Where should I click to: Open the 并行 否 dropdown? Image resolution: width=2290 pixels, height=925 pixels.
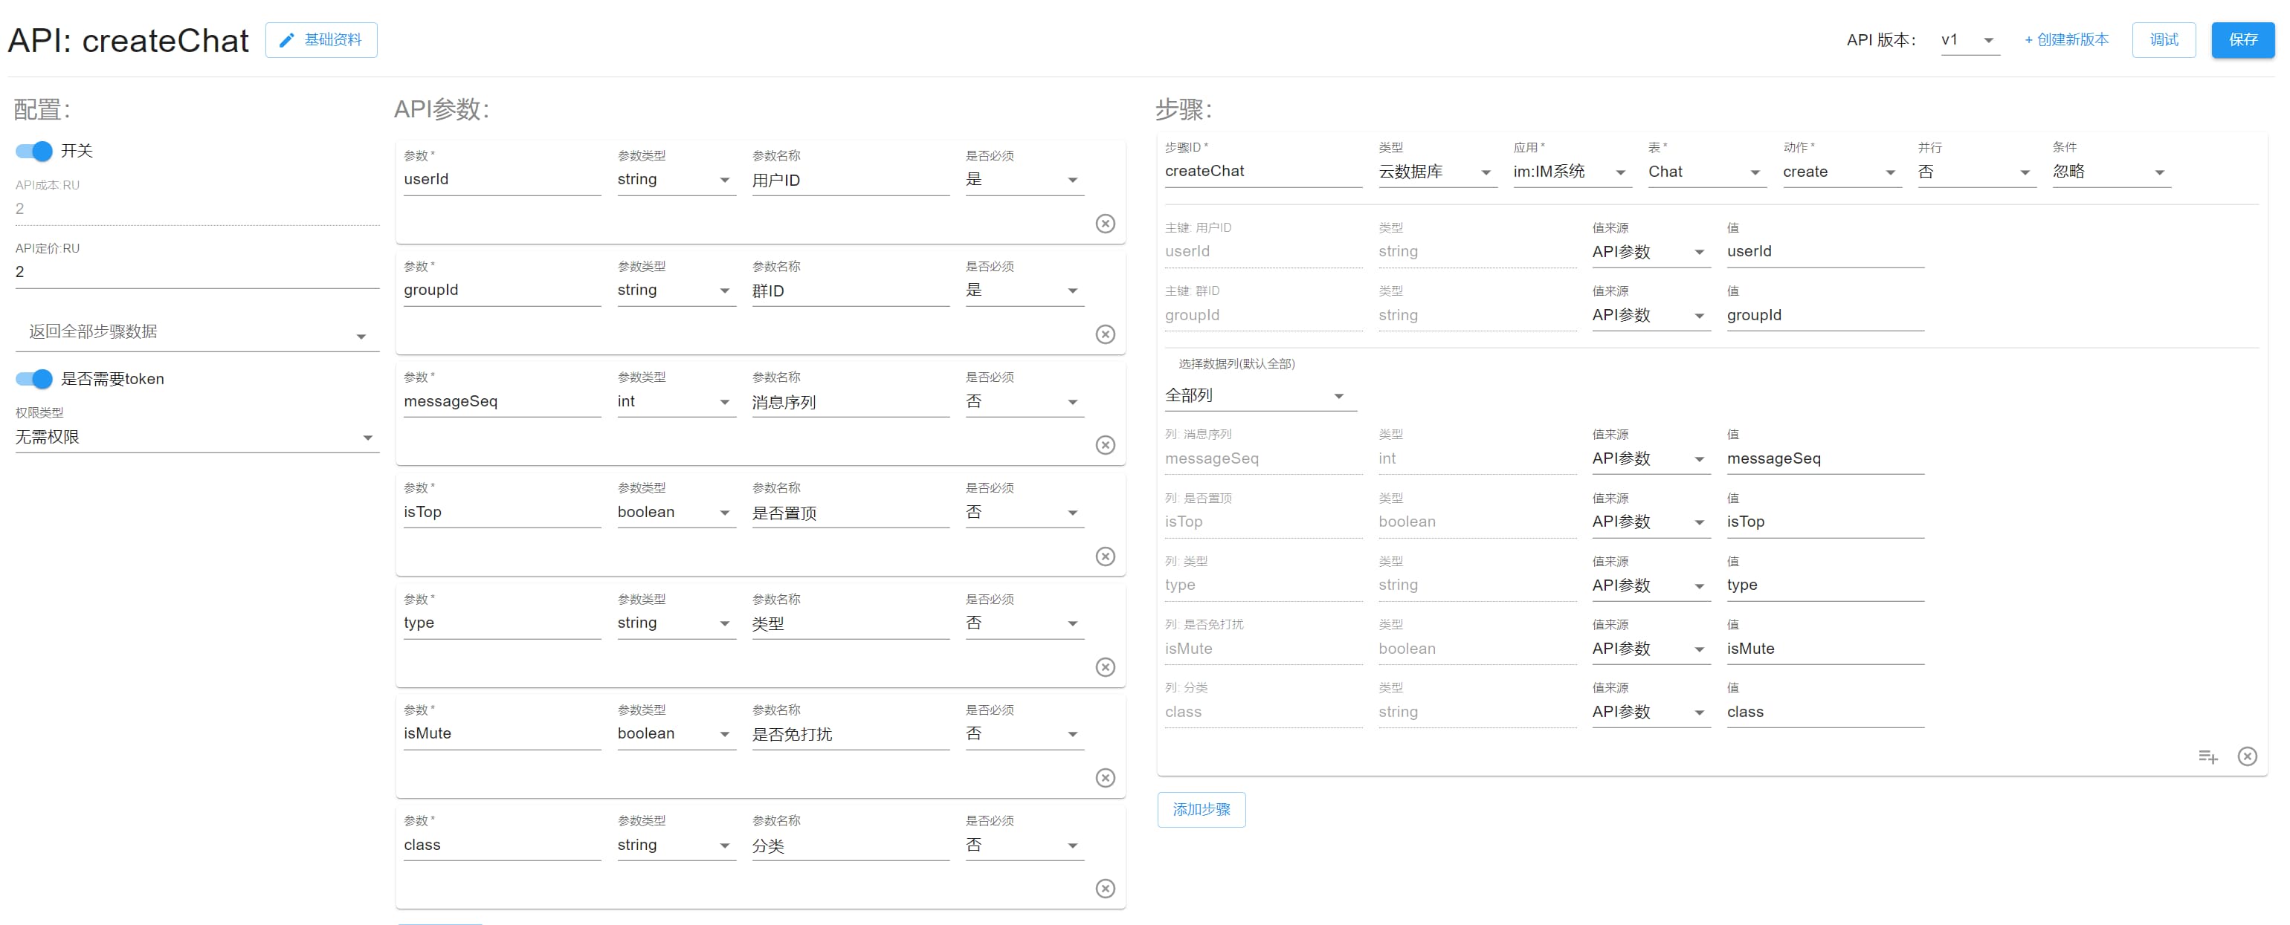[1976, 172]
